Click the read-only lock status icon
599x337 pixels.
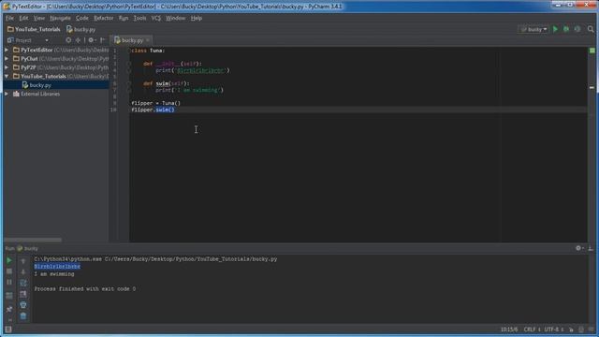tap(572, 330)
